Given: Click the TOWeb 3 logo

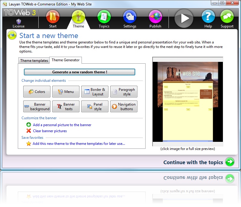Looking at the screenshot, I should coord(20,13).
